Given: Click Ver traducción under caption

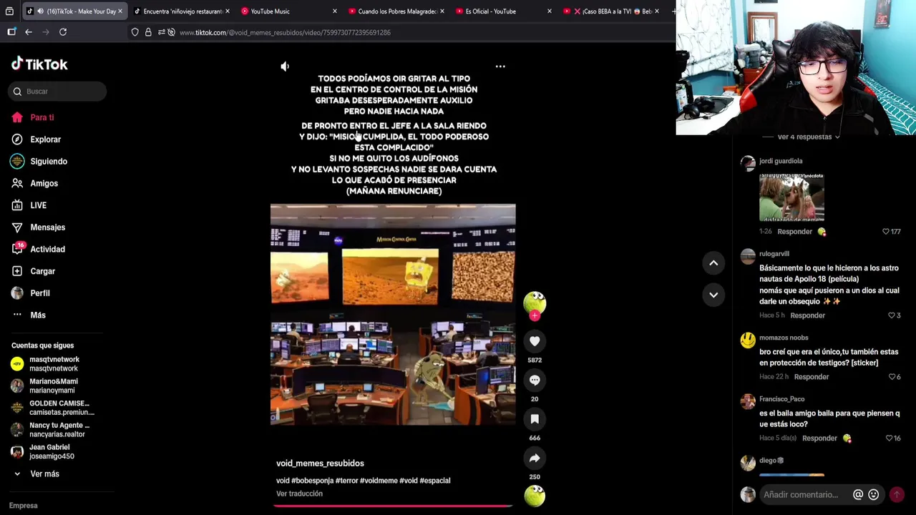Looking at the screenshot, I should (x=299, y=494).
